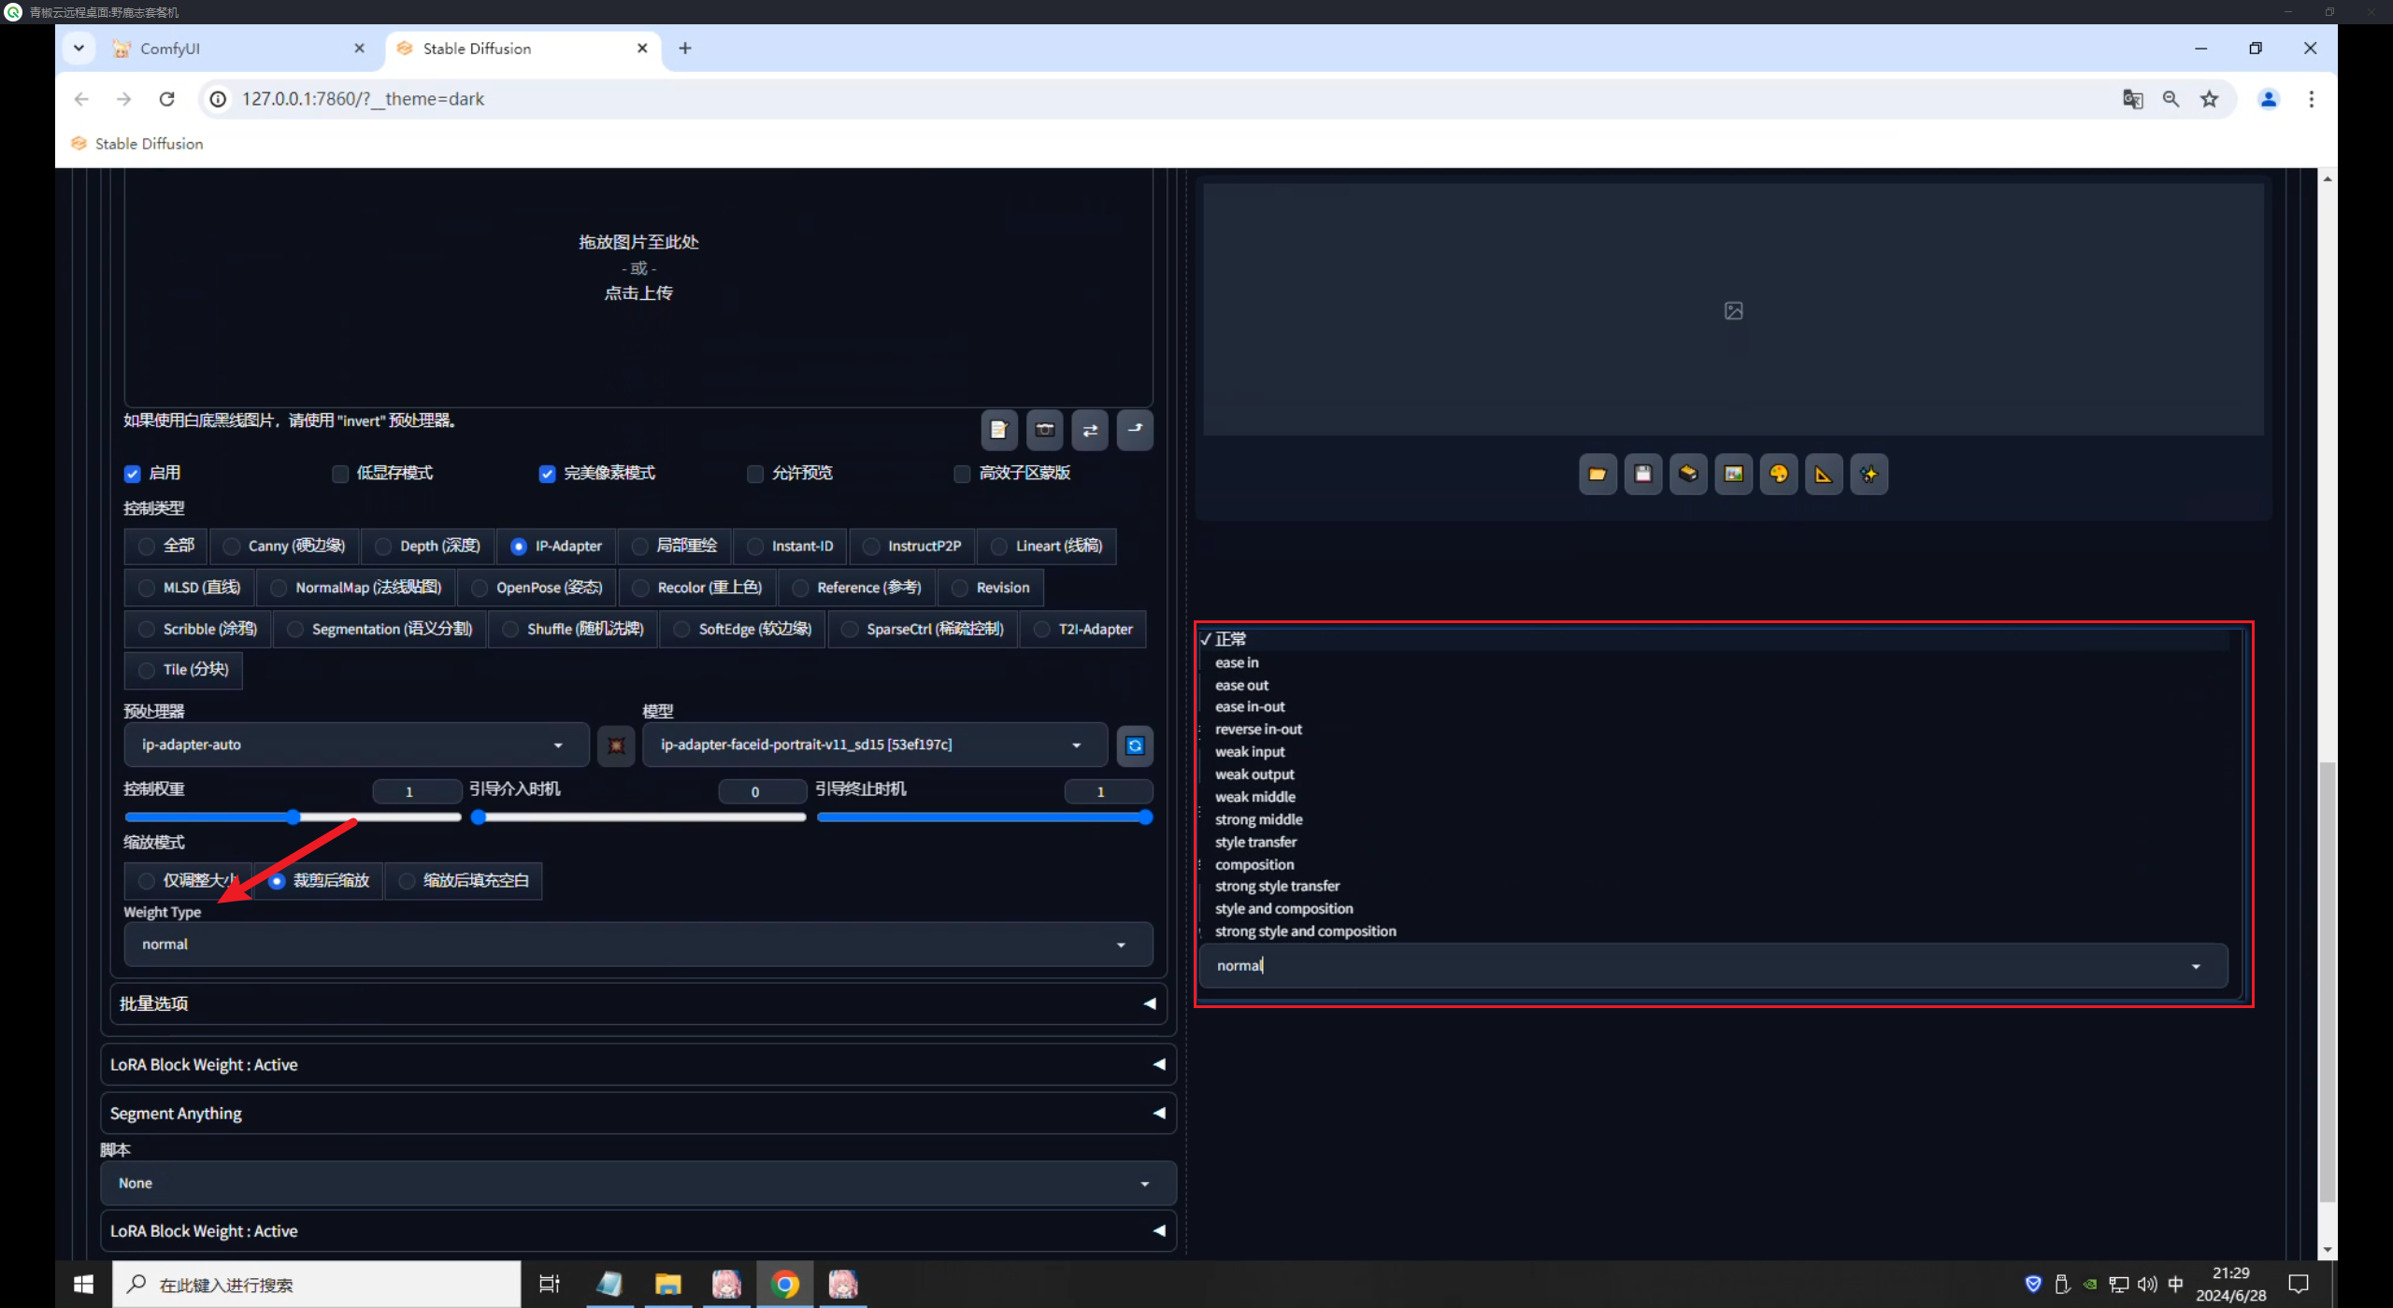Open the ip-adapter-auto preprocessor dropdown
The width and height of the screenshot is (2393, 1308).
coord(356,745)
